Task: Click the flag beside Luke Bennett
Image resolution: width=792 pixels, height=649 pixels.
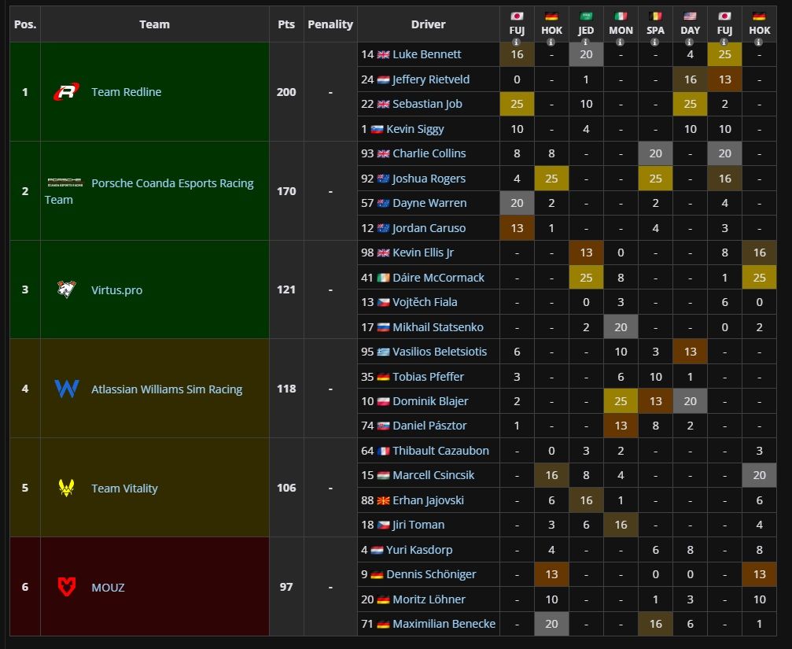Action: coord(383,54)
